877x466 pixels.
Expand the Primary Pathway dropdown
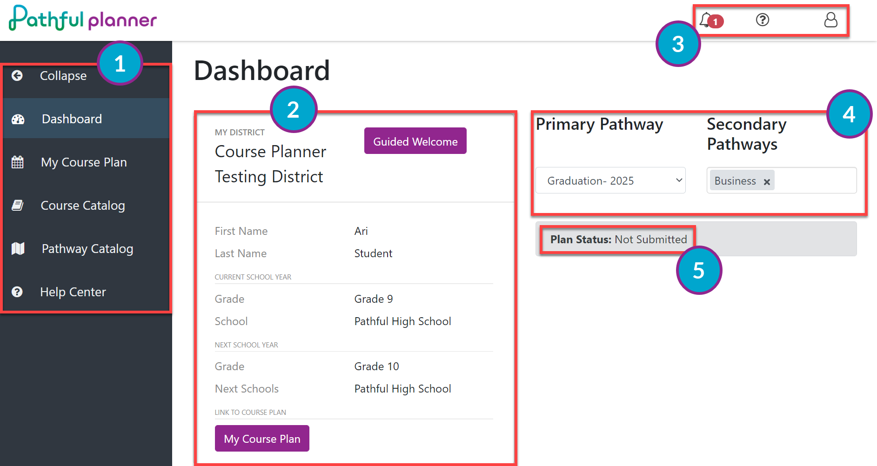pyautogui.click(x=610, y=180)
